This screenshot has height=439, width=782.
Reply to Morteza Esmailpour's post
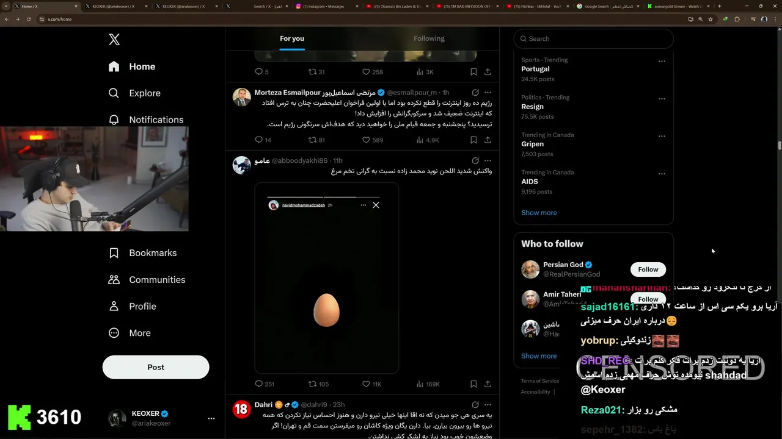click(263, 140)
